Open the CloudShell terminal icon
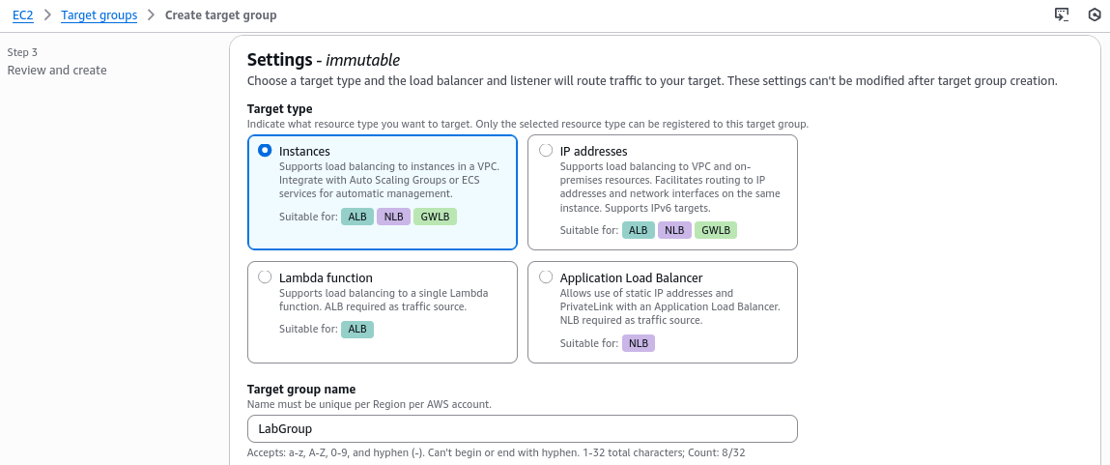This screenshot has height=465, width=1110. tap(1062, 15)
